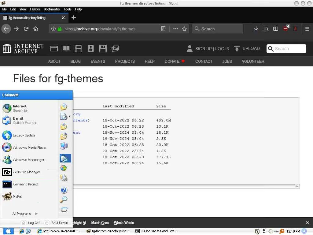Open Printers and Faxes icon in Start menu

64,178
